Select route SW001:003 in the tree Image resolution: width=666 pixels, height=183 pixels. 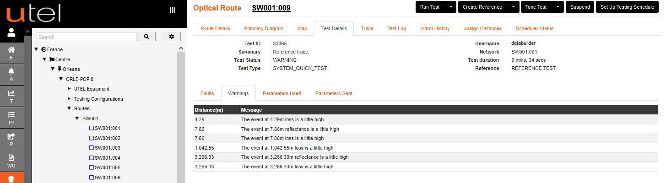(x=107, y=148)
